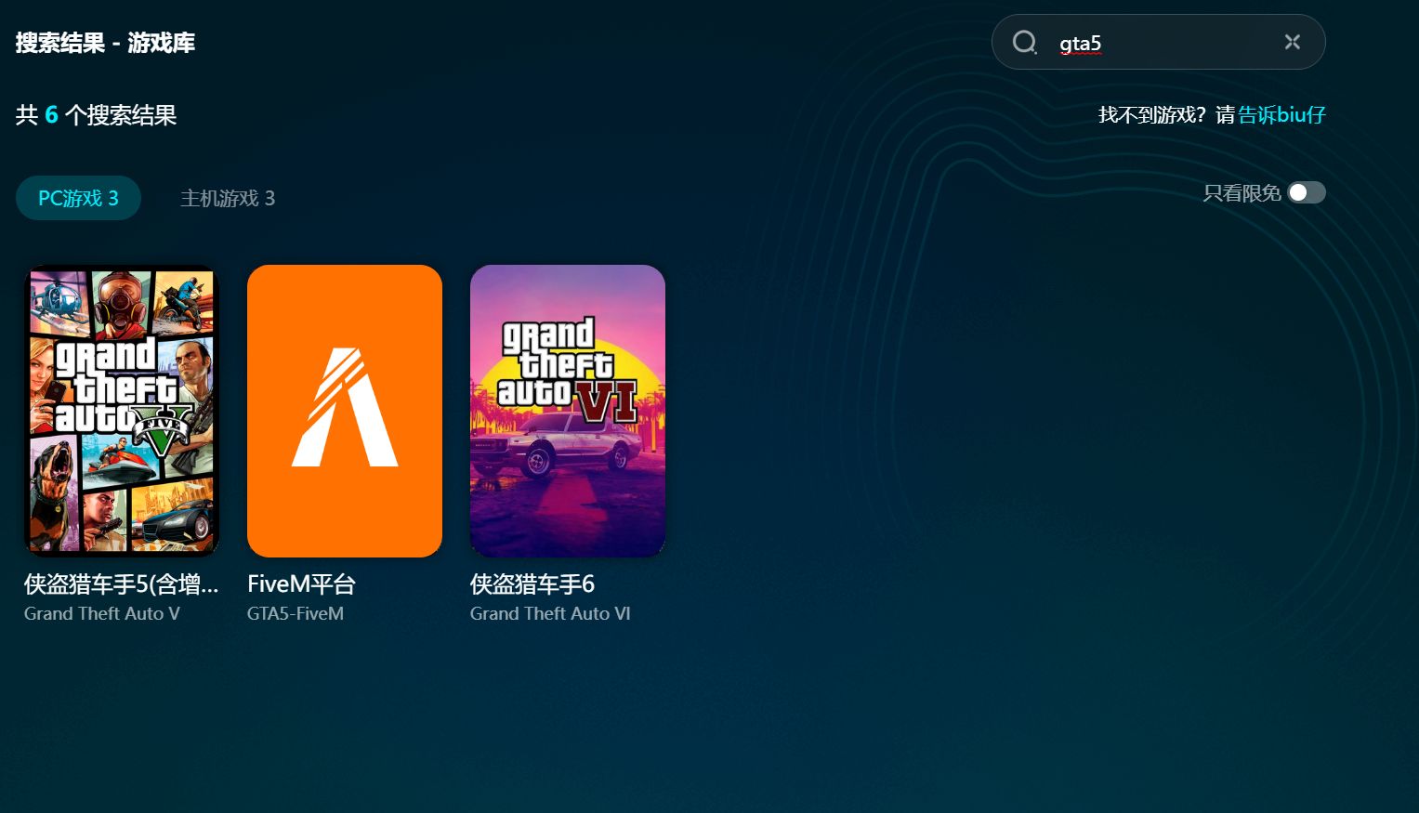This screenshot has width=1419, height=813.
Task: Select the 侠盗猎车手5(含增... title
Action: 122,584
